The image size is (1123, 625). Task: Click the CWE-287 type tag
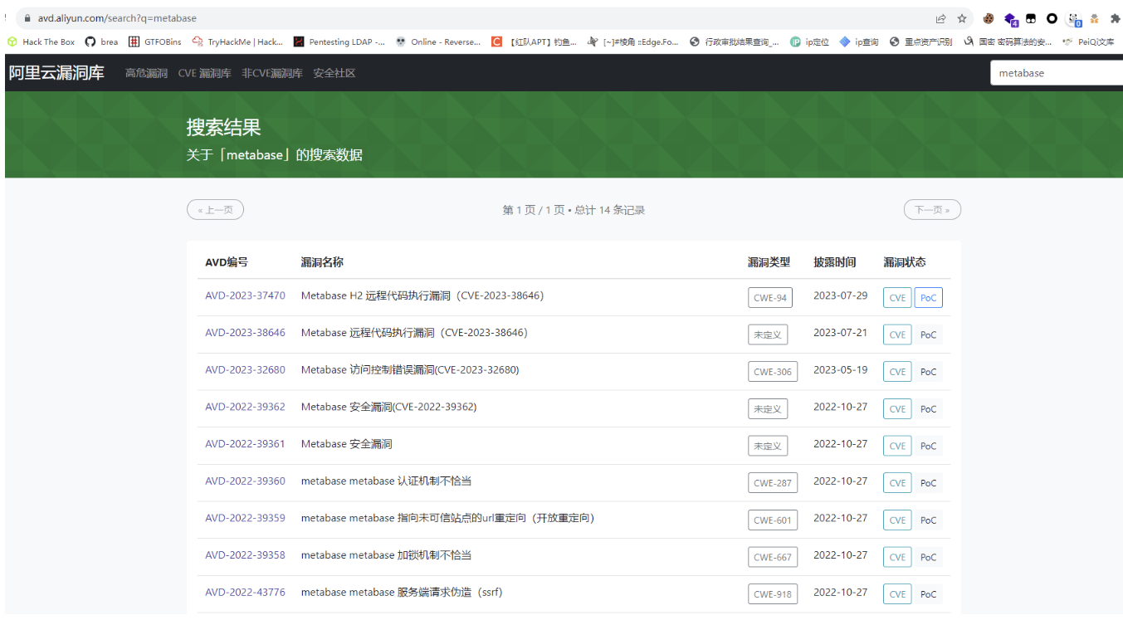pos(773,483)
